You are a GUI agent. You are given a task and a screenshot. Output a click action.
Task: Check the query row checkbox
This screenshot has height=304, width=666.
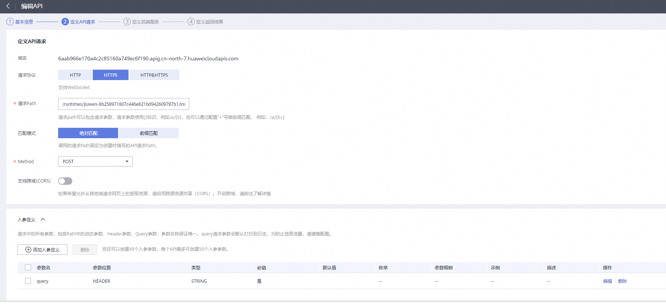click(x=28, y=281)
